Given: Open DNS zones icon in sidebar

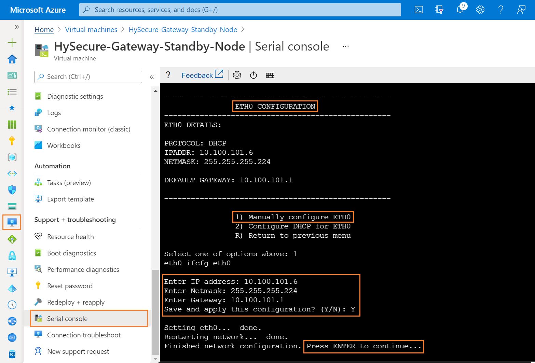Looking at the screenshot, I should pos(12,337).
